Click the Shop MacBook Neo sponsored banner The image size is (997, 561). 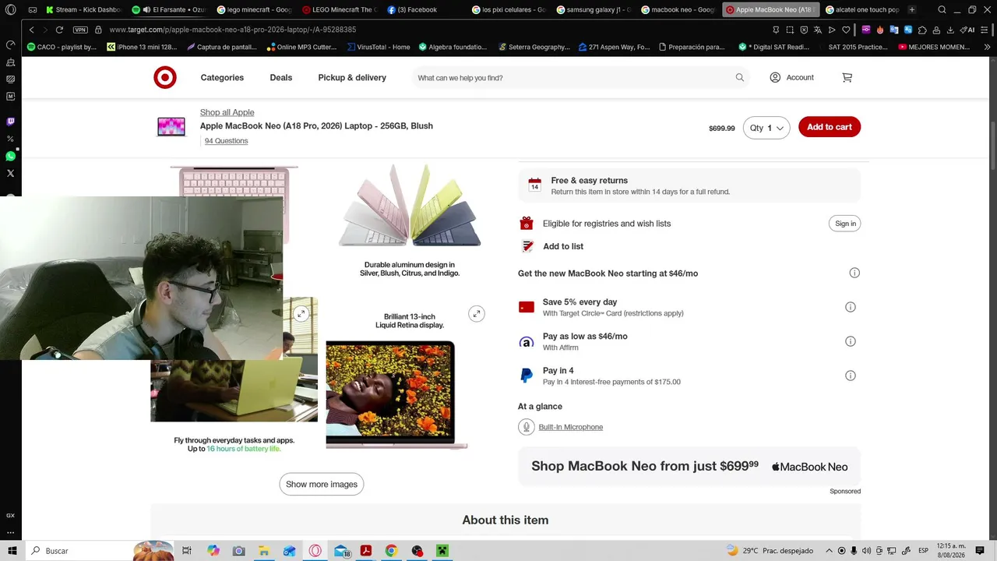[689, 466]
